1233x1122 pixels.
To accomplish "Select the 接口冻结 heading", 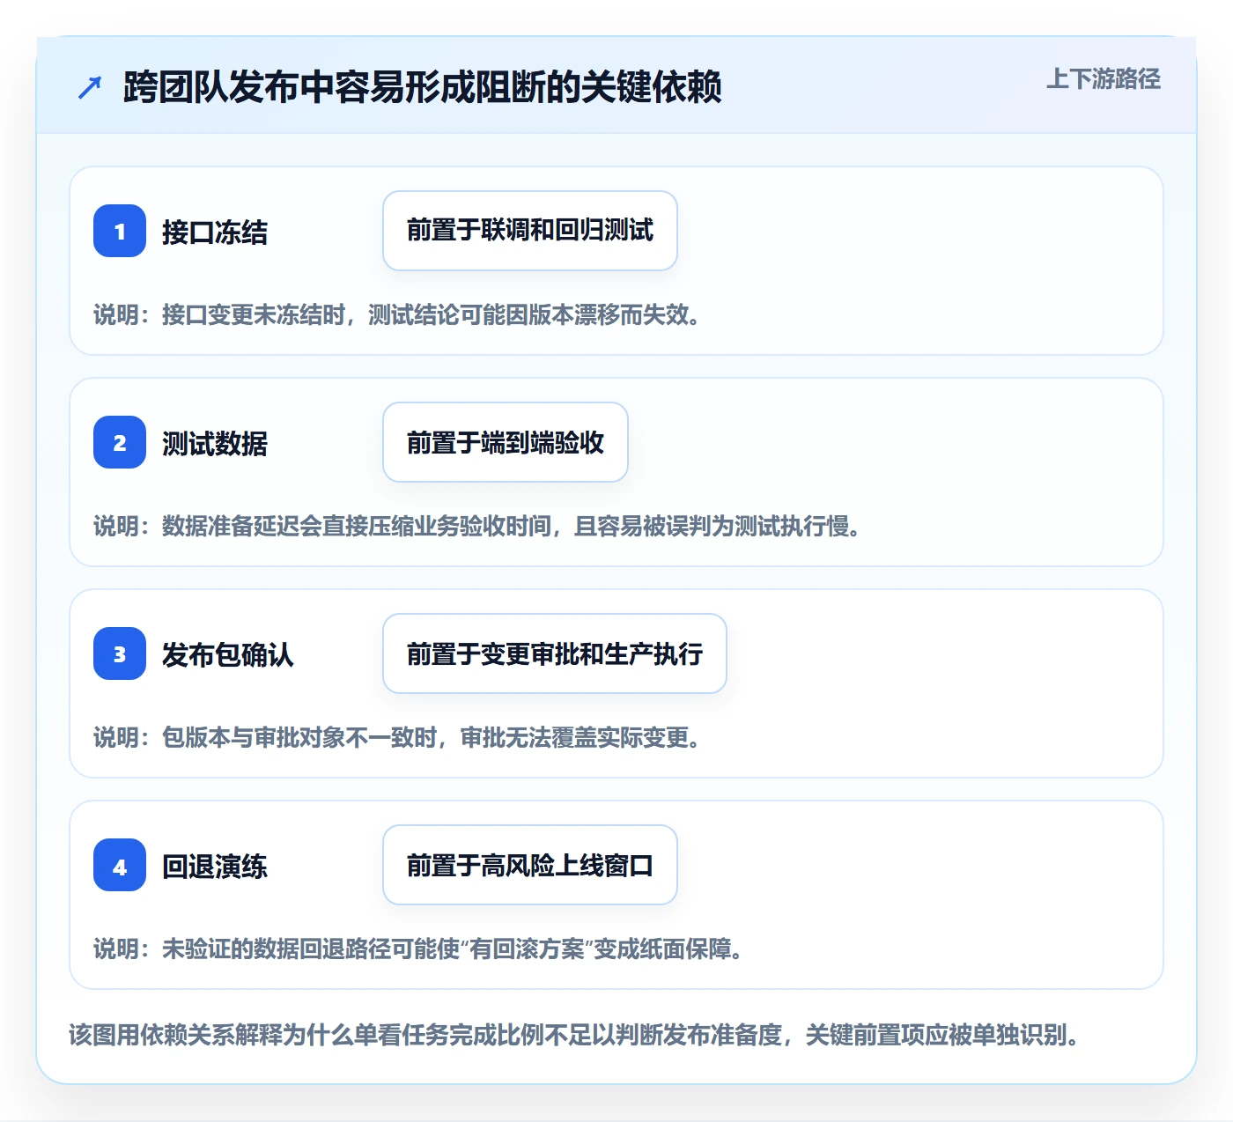I will click(x=215, y=233).
